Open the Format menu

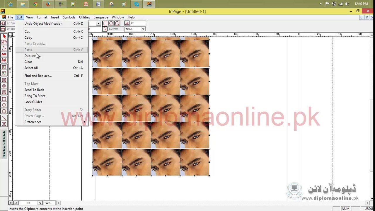click(42, 17)
